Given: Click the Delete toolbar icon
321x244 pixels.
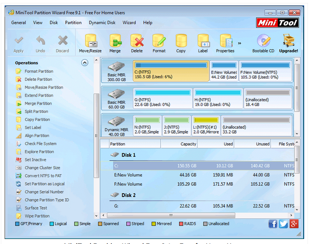Looking at the screenshot, I should [137, 41].
